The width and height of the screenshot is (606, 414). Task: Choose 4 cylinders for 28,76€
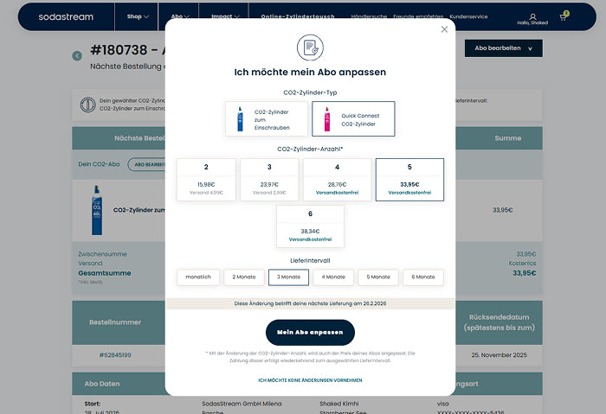click(337, 179)
